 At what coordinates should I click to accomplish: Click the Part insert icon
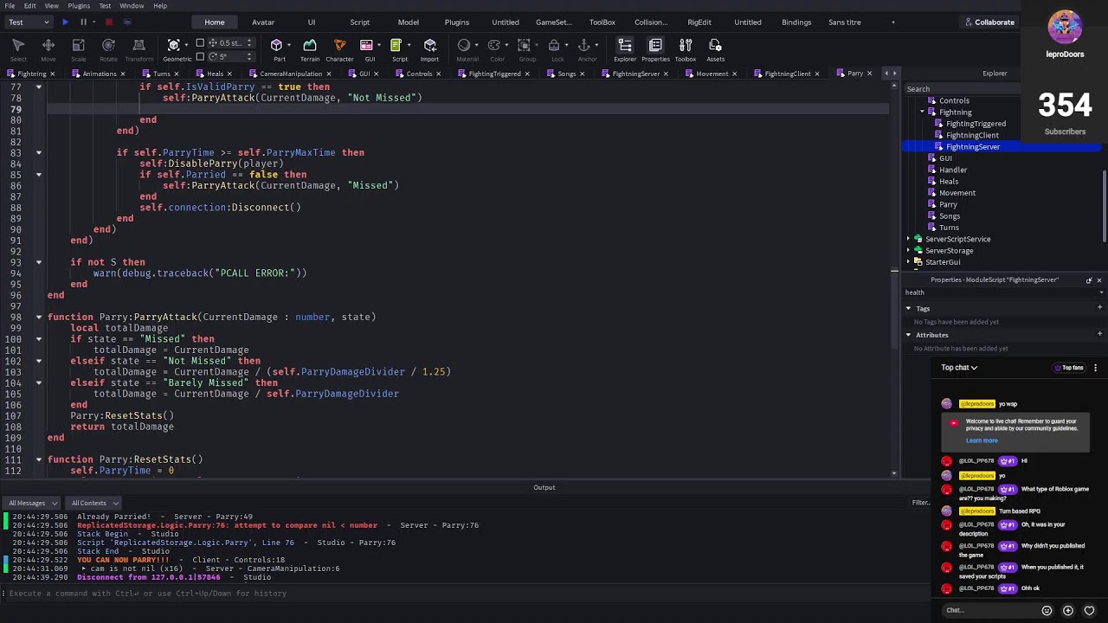click(279, 48)
